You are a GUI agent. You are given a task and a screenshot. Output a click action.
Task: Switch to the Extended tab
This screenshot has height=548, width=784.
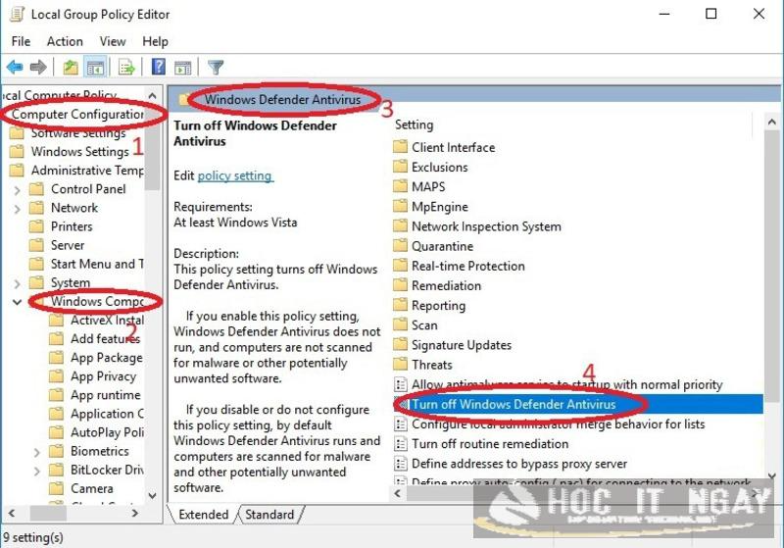203,515
